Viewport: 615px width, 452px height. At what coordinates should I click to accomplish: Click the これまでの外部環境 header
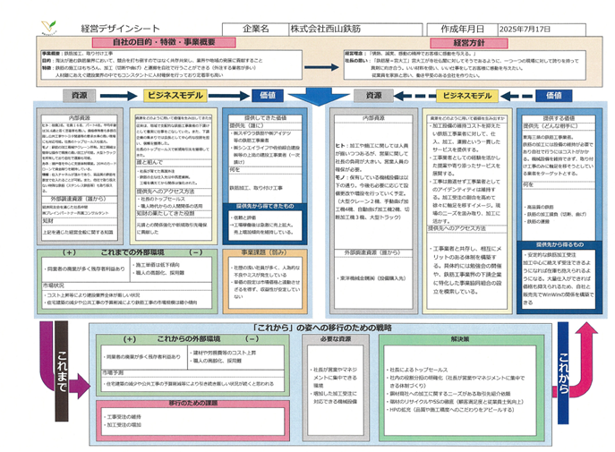coord(120,252)
